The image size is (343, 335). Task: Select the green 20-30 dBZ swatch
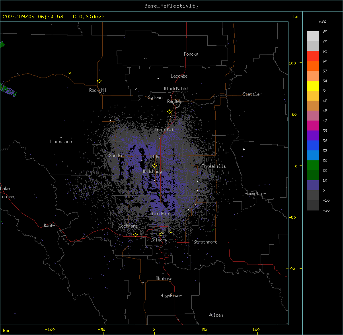tap(313, 166)
